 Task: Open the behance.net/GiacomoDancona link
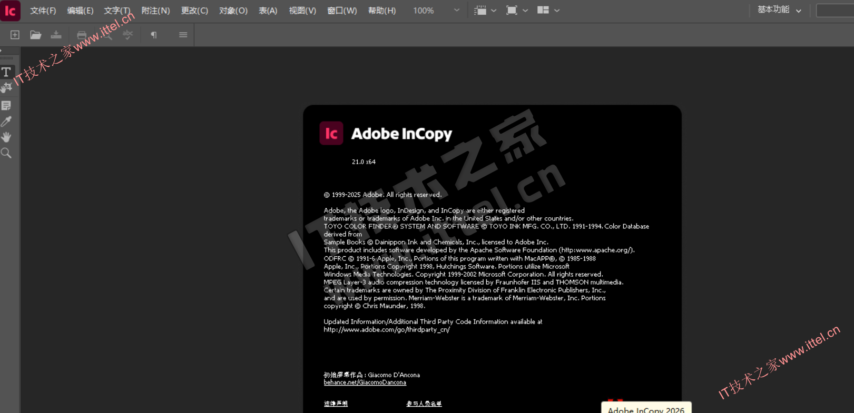tap(365, 382)
